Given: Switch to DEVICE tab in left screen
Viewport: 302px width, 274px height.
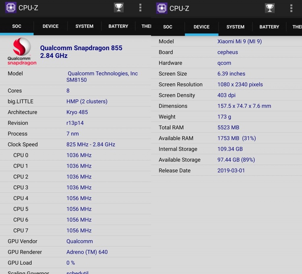Looking at the screenshot, I should [50, 26].
